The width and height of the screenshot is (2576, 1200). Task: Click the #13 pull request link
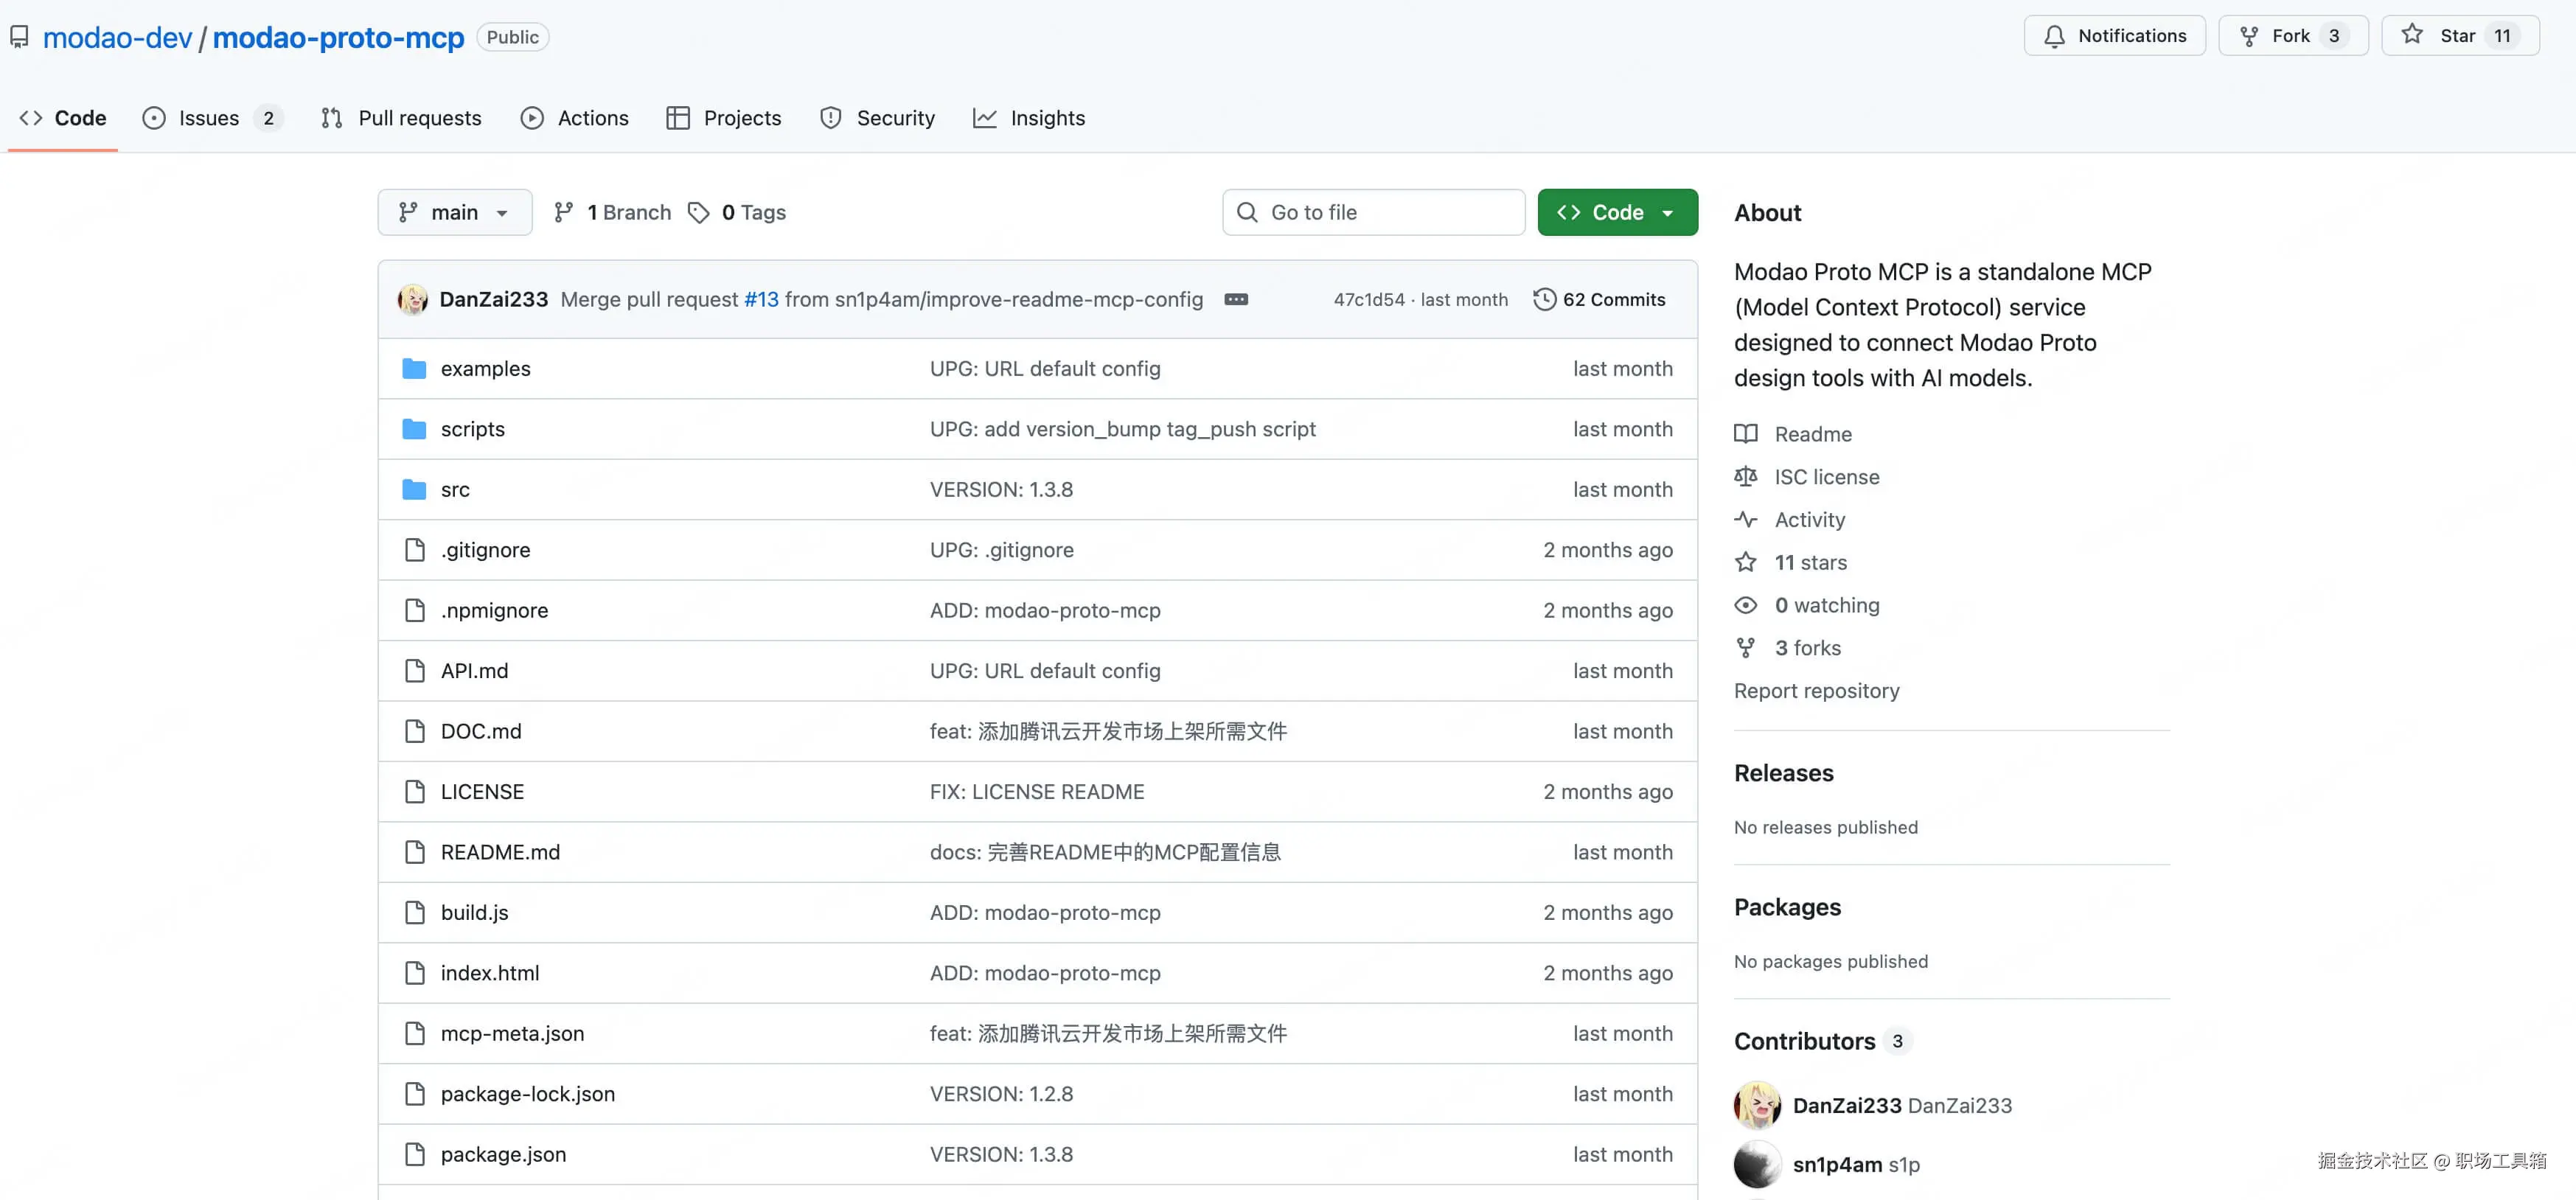point(761,299)
